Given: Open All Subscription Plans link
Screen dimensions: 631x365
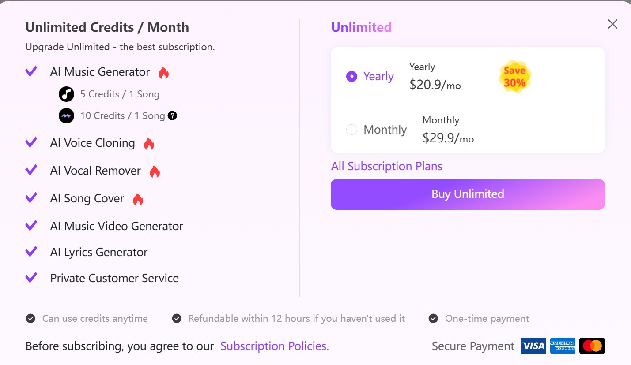Looking at the screenshot, I should 387,166.
